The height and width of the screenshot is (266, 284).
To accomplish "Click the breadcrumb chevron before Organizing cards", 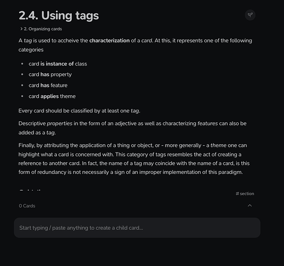I will pos(21,29).
